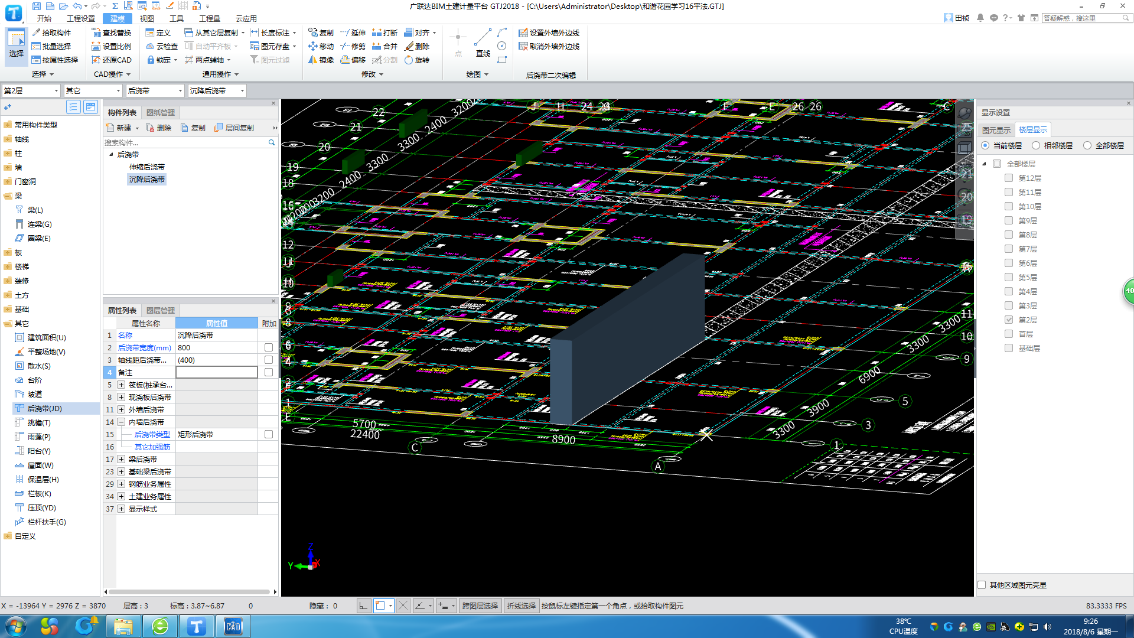Expand the 钢筋业务属性 property group
The image size is (1134, 638).
(x=121, y=484)
